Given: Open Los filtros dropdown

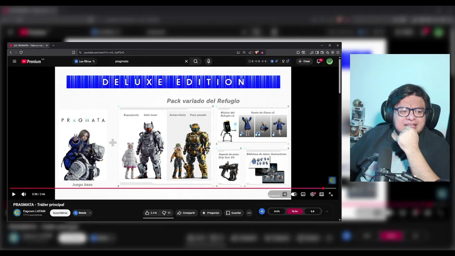Looking at the screenshot, I should [85, 61].
